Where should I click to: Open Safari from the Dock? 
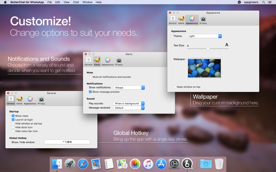coord(83,164)
